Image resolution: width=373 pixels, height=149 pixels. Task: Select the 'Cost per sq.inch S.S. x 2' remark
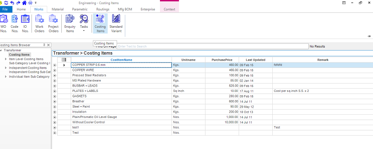tap(323, 91)
